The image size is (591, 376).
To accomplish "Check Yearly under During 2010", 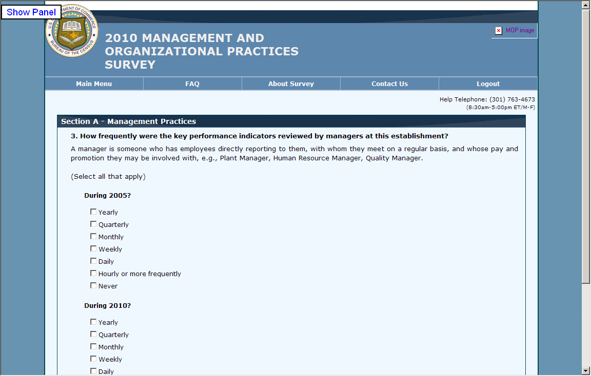I will (93, 322).
